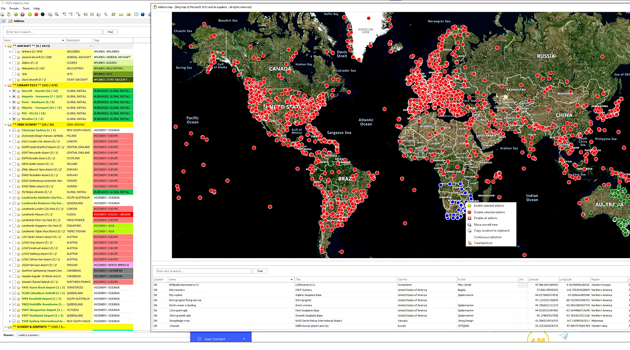Image resolution: width=630 pixels, height=350 pixels.
Task: Check the EGLC London City Airport checkbox
Action: pos(14,141)
